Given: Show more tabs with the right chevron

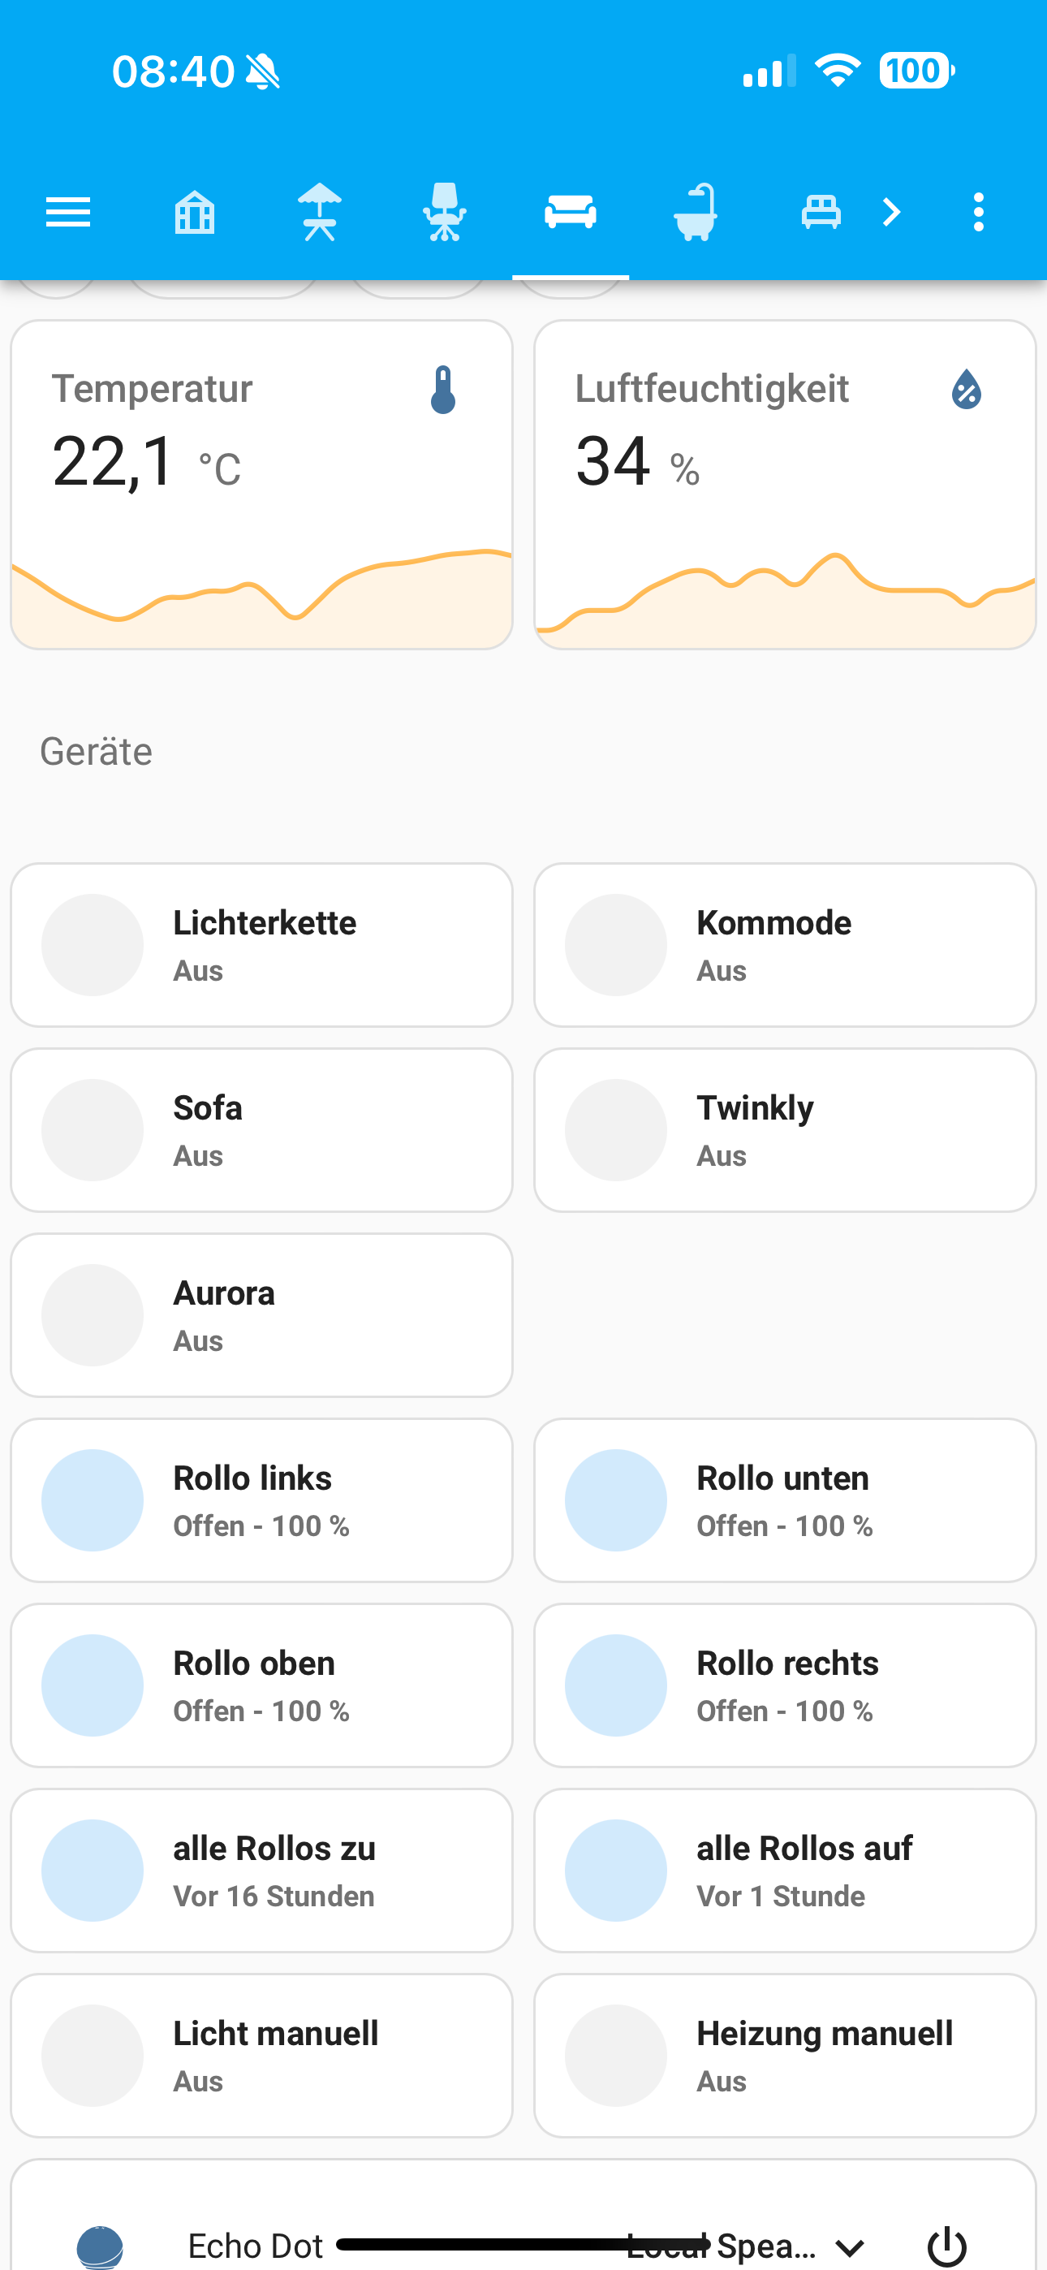Looking at the screenshot, I should click(x=892, y=213).
